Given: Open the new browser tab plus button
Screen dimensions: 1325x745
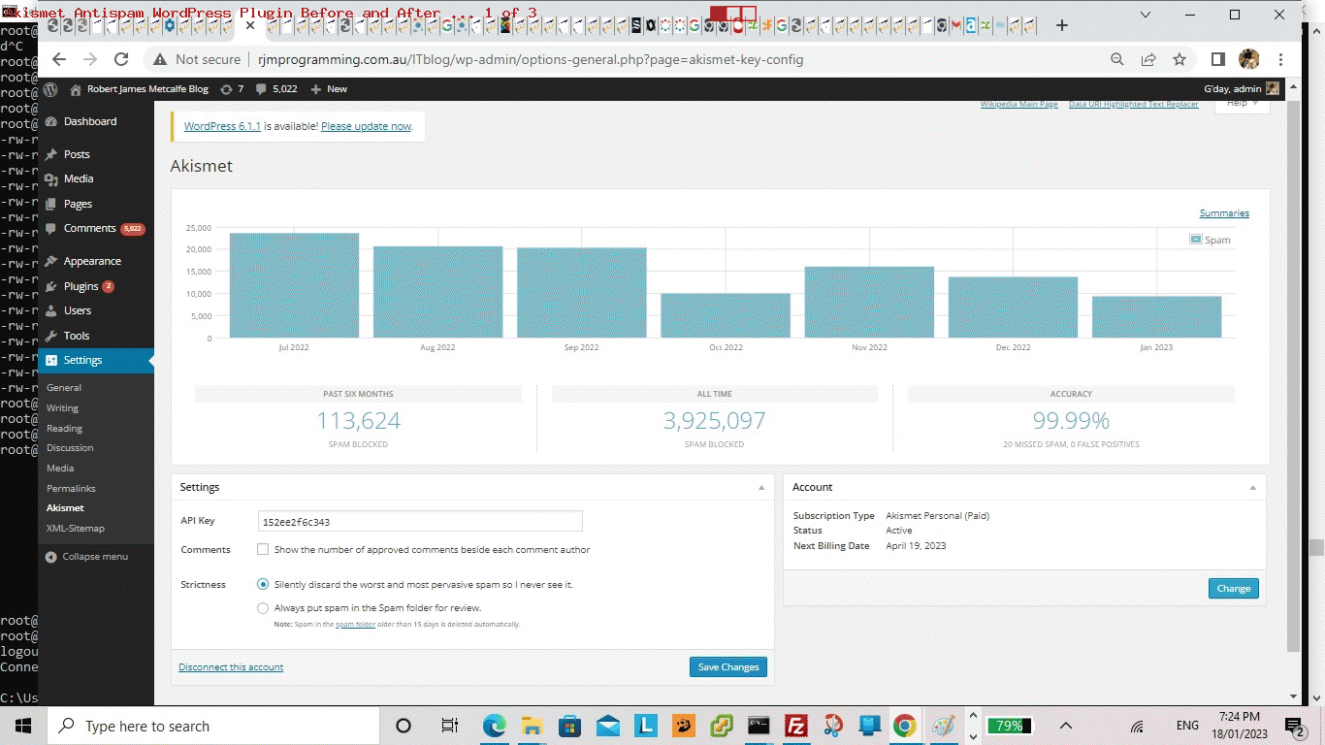Looking at the screenshot, I should [1062, 25].
